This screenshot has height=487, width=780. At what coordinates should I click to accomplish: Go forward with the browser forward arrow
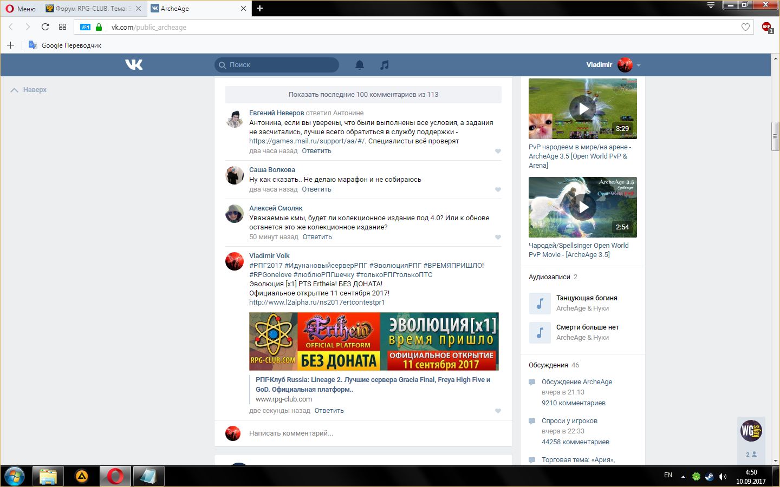(28, 27)
